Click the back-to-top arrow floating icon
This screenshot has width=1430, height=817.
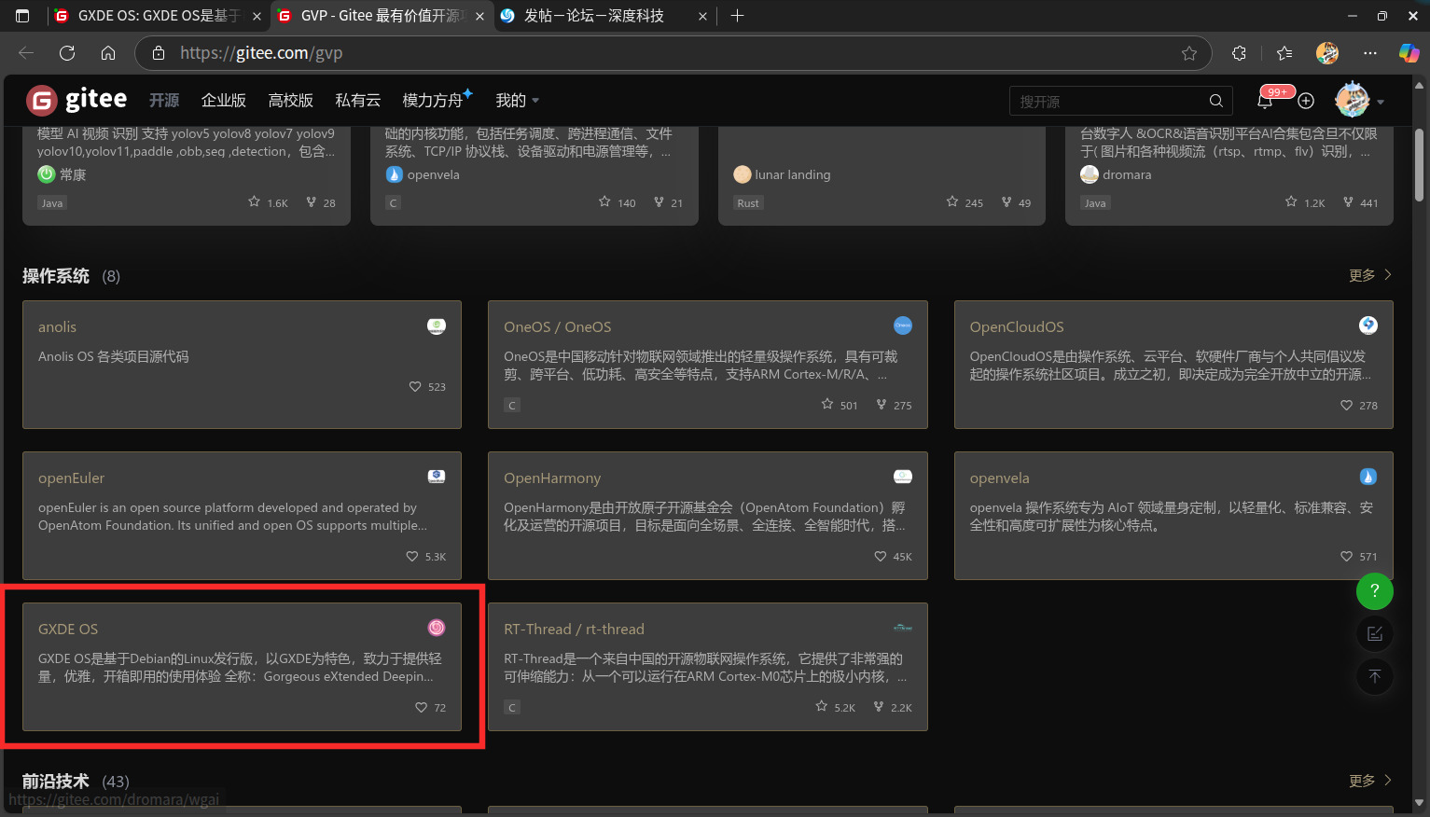click(x=1374, y=677)
